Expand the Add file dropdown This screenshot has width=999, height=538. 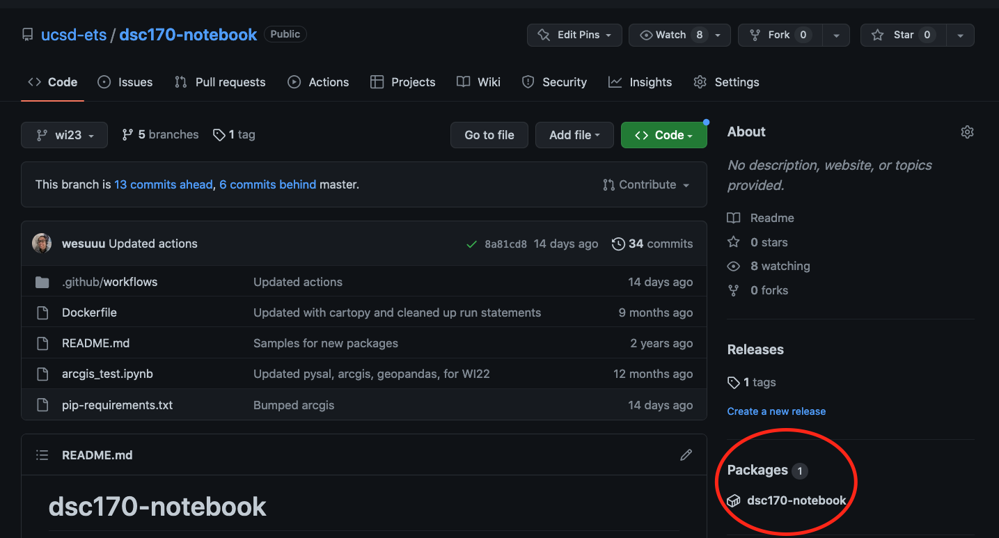574,135
